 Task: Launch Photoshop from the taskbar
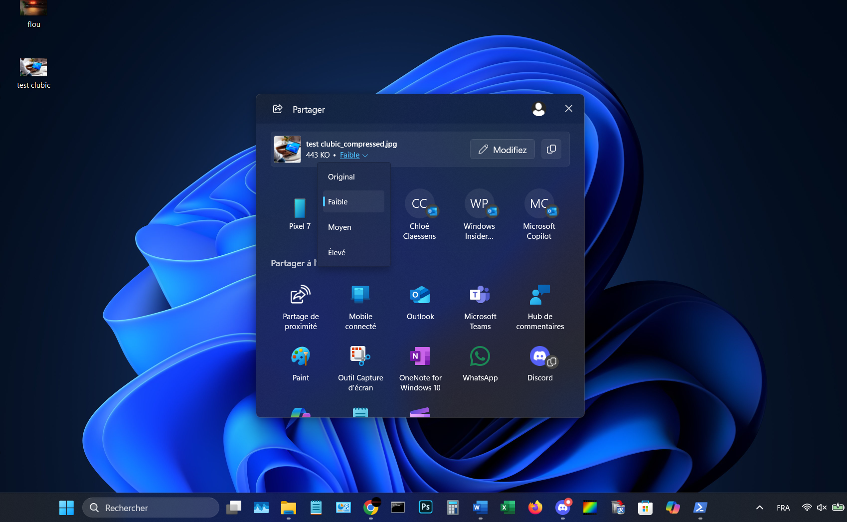pyautogui.click(x=425, y=507)
